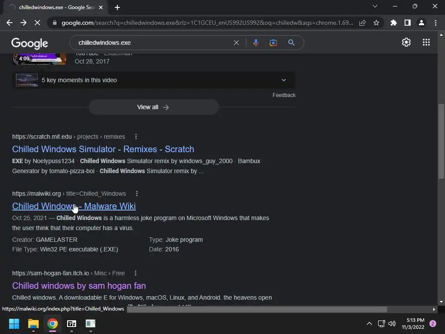Click the malwiki.org result URL
This screenshot has height=334, width=445.
pyautogui.click(x=69, y=194)
